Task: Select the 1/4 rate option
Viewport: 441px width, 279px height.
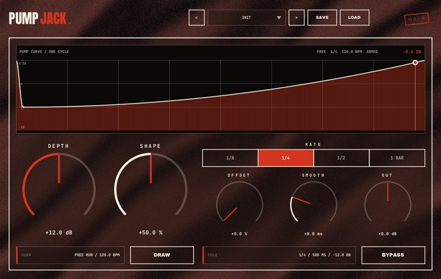Action: click(x=286, y=158)
